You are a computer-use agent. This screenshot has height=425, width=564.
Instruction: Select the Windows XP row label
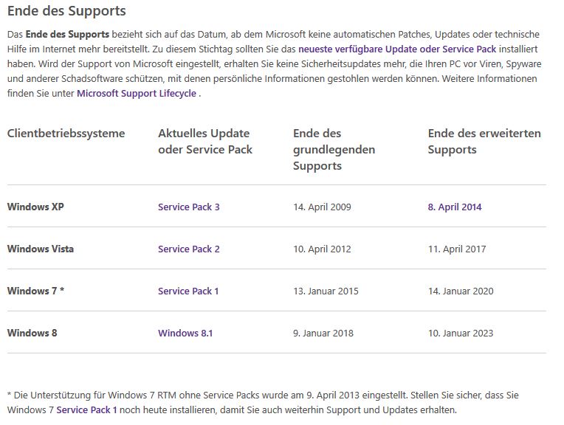(x=35, y=207)
